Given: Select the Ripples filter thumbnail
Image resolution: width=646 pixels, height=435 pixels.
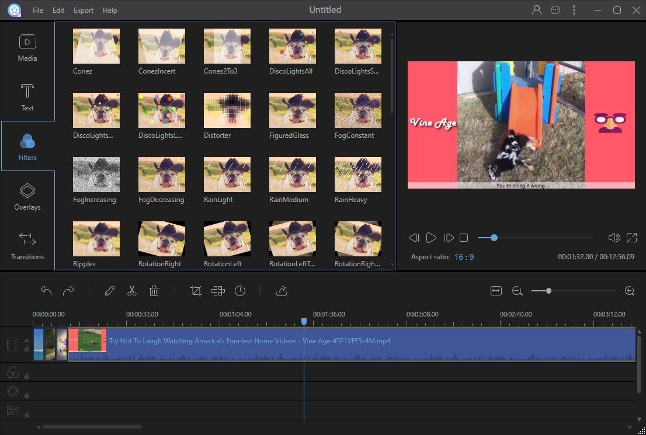Looking at the screenshot, I should click(96, 238).
